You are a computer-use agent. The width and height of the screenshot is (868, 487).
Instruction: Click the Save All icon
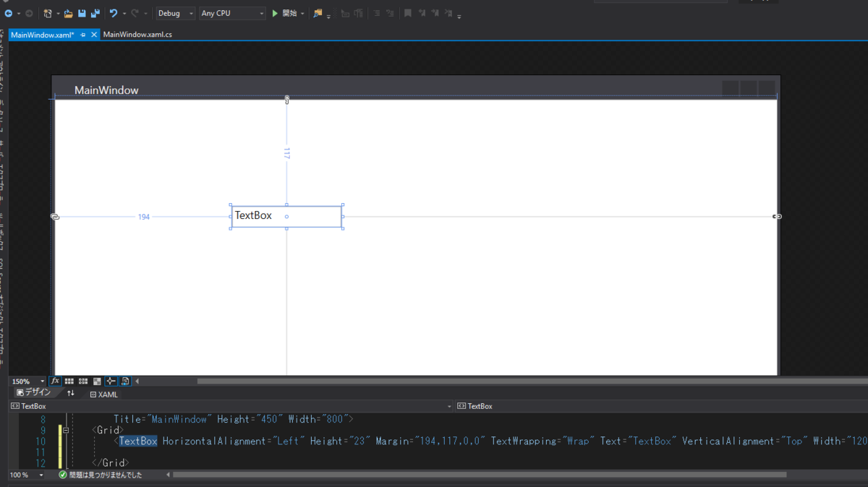point(95,13)
